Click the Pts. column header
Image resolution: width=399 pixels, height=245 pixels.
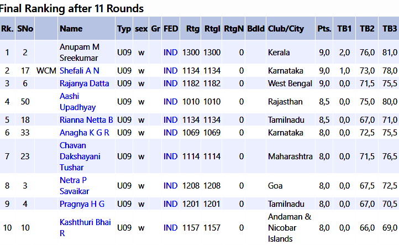324,29
